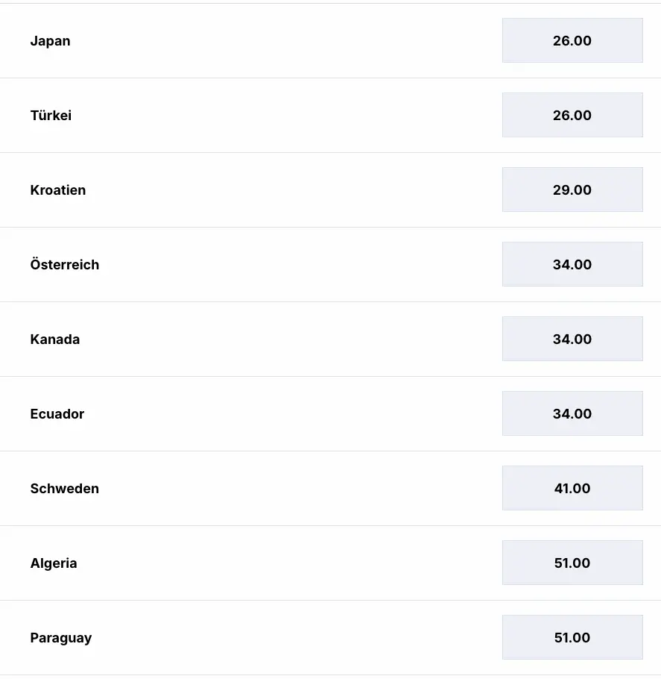Click the 41.00 input for Schweden

[x=572, y=488]
